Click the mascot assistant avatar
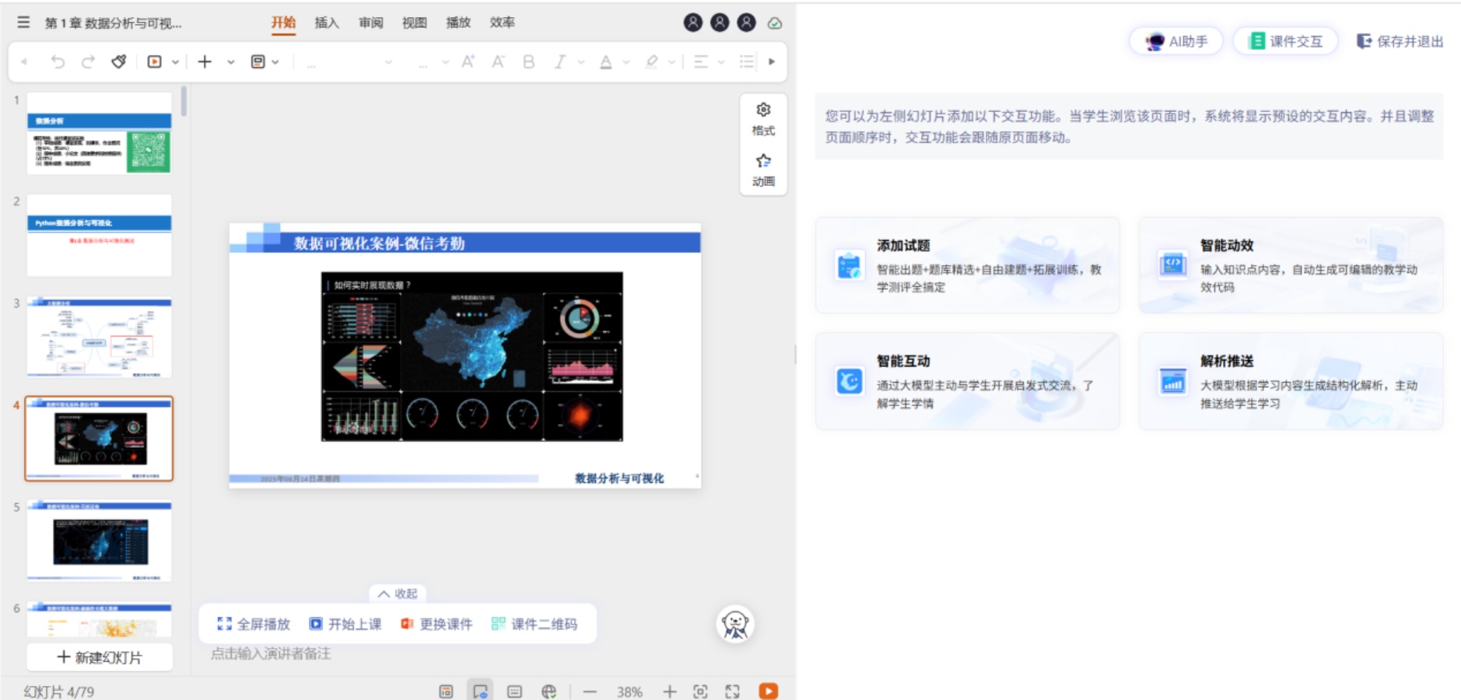The image size is (1461, 700). (734, 624)
